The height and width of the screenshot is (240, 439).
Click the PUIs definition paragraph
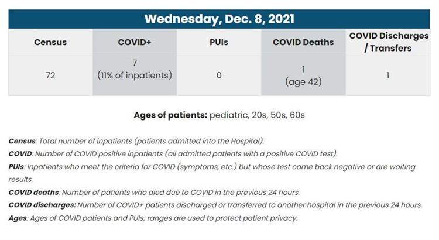[x=212, y=173]
